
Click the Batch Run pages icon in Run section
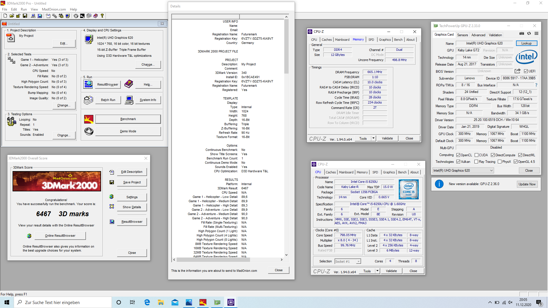(88, 100)
